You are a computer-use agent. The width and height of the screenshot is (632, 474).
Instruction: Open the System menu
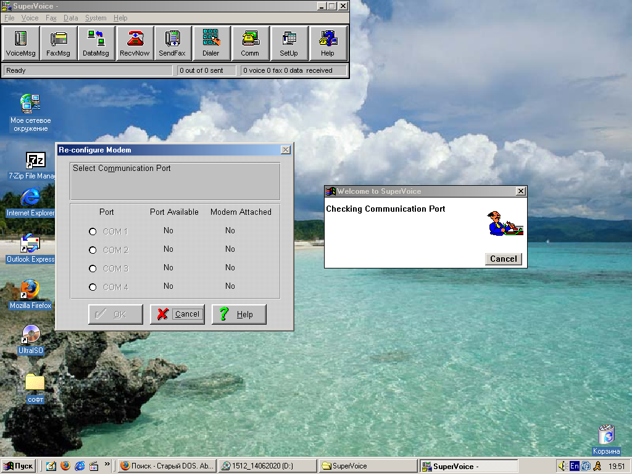tap(96, 18)
